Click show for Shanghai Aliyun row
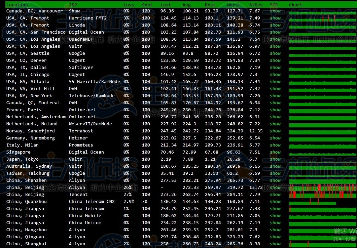Screen dimensions: 357x248 [275, 244]
